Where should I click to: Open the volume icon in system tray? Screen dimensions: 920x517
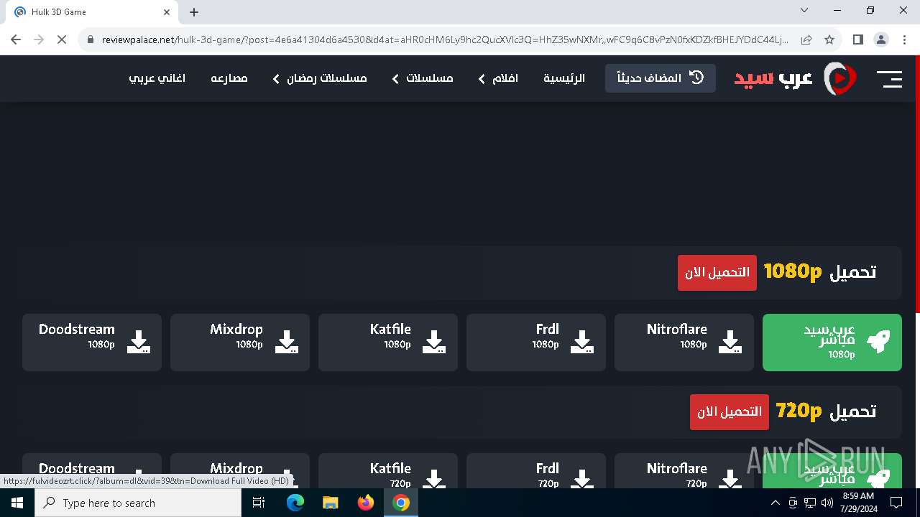[x=827, y=503]
